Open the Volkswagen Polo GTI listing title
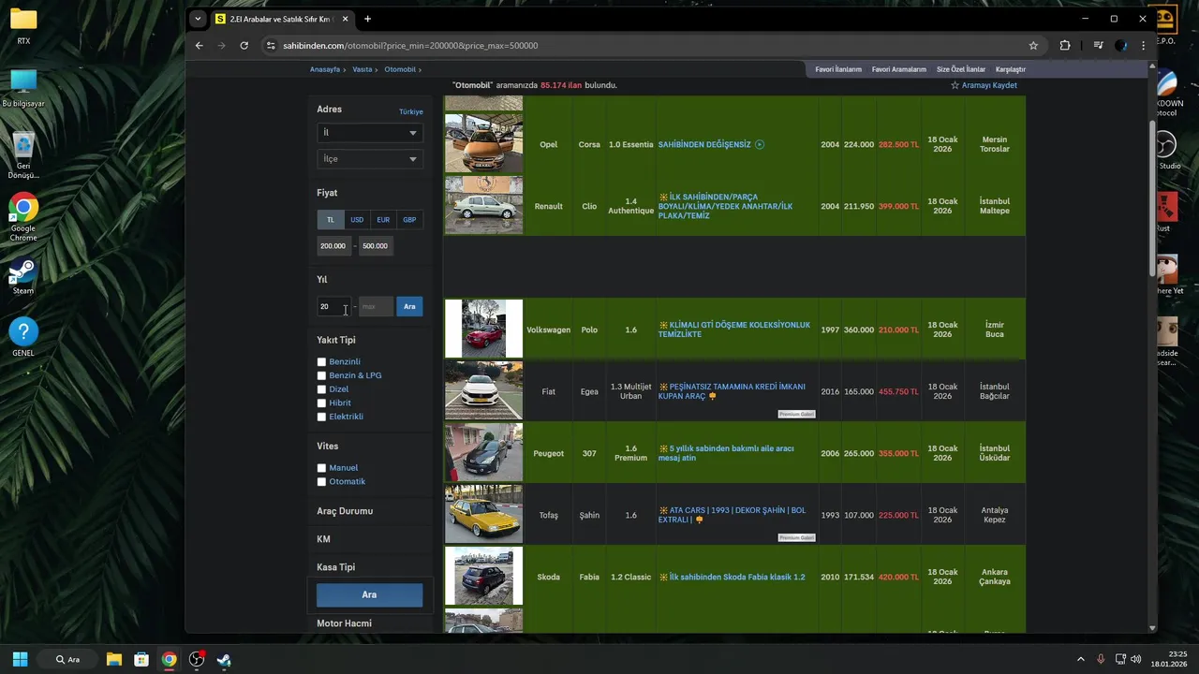 (x=733, y=330)
